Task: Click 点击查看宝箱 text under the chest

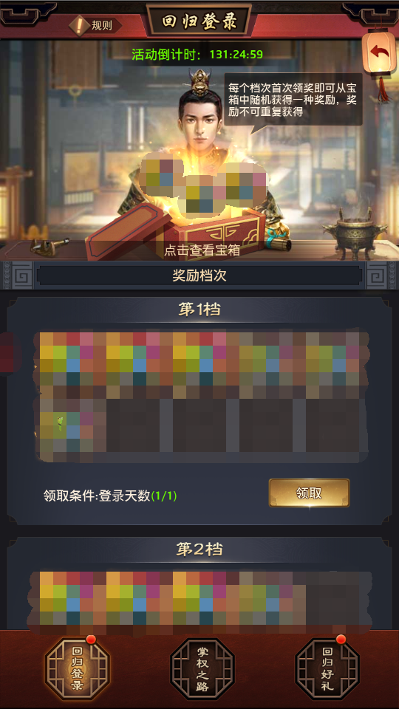Action: tap(202, 250)
